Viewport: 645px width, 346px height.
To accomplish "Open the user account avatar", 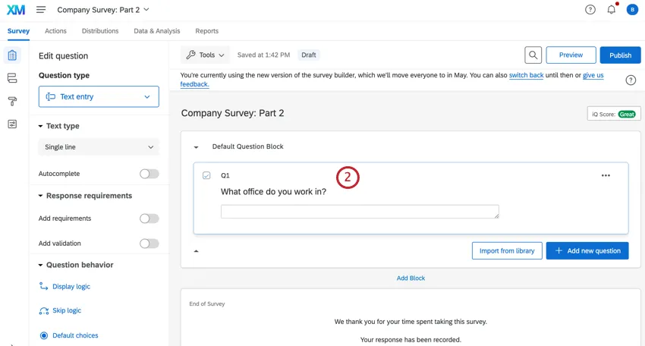I will [x=632, y=10].
